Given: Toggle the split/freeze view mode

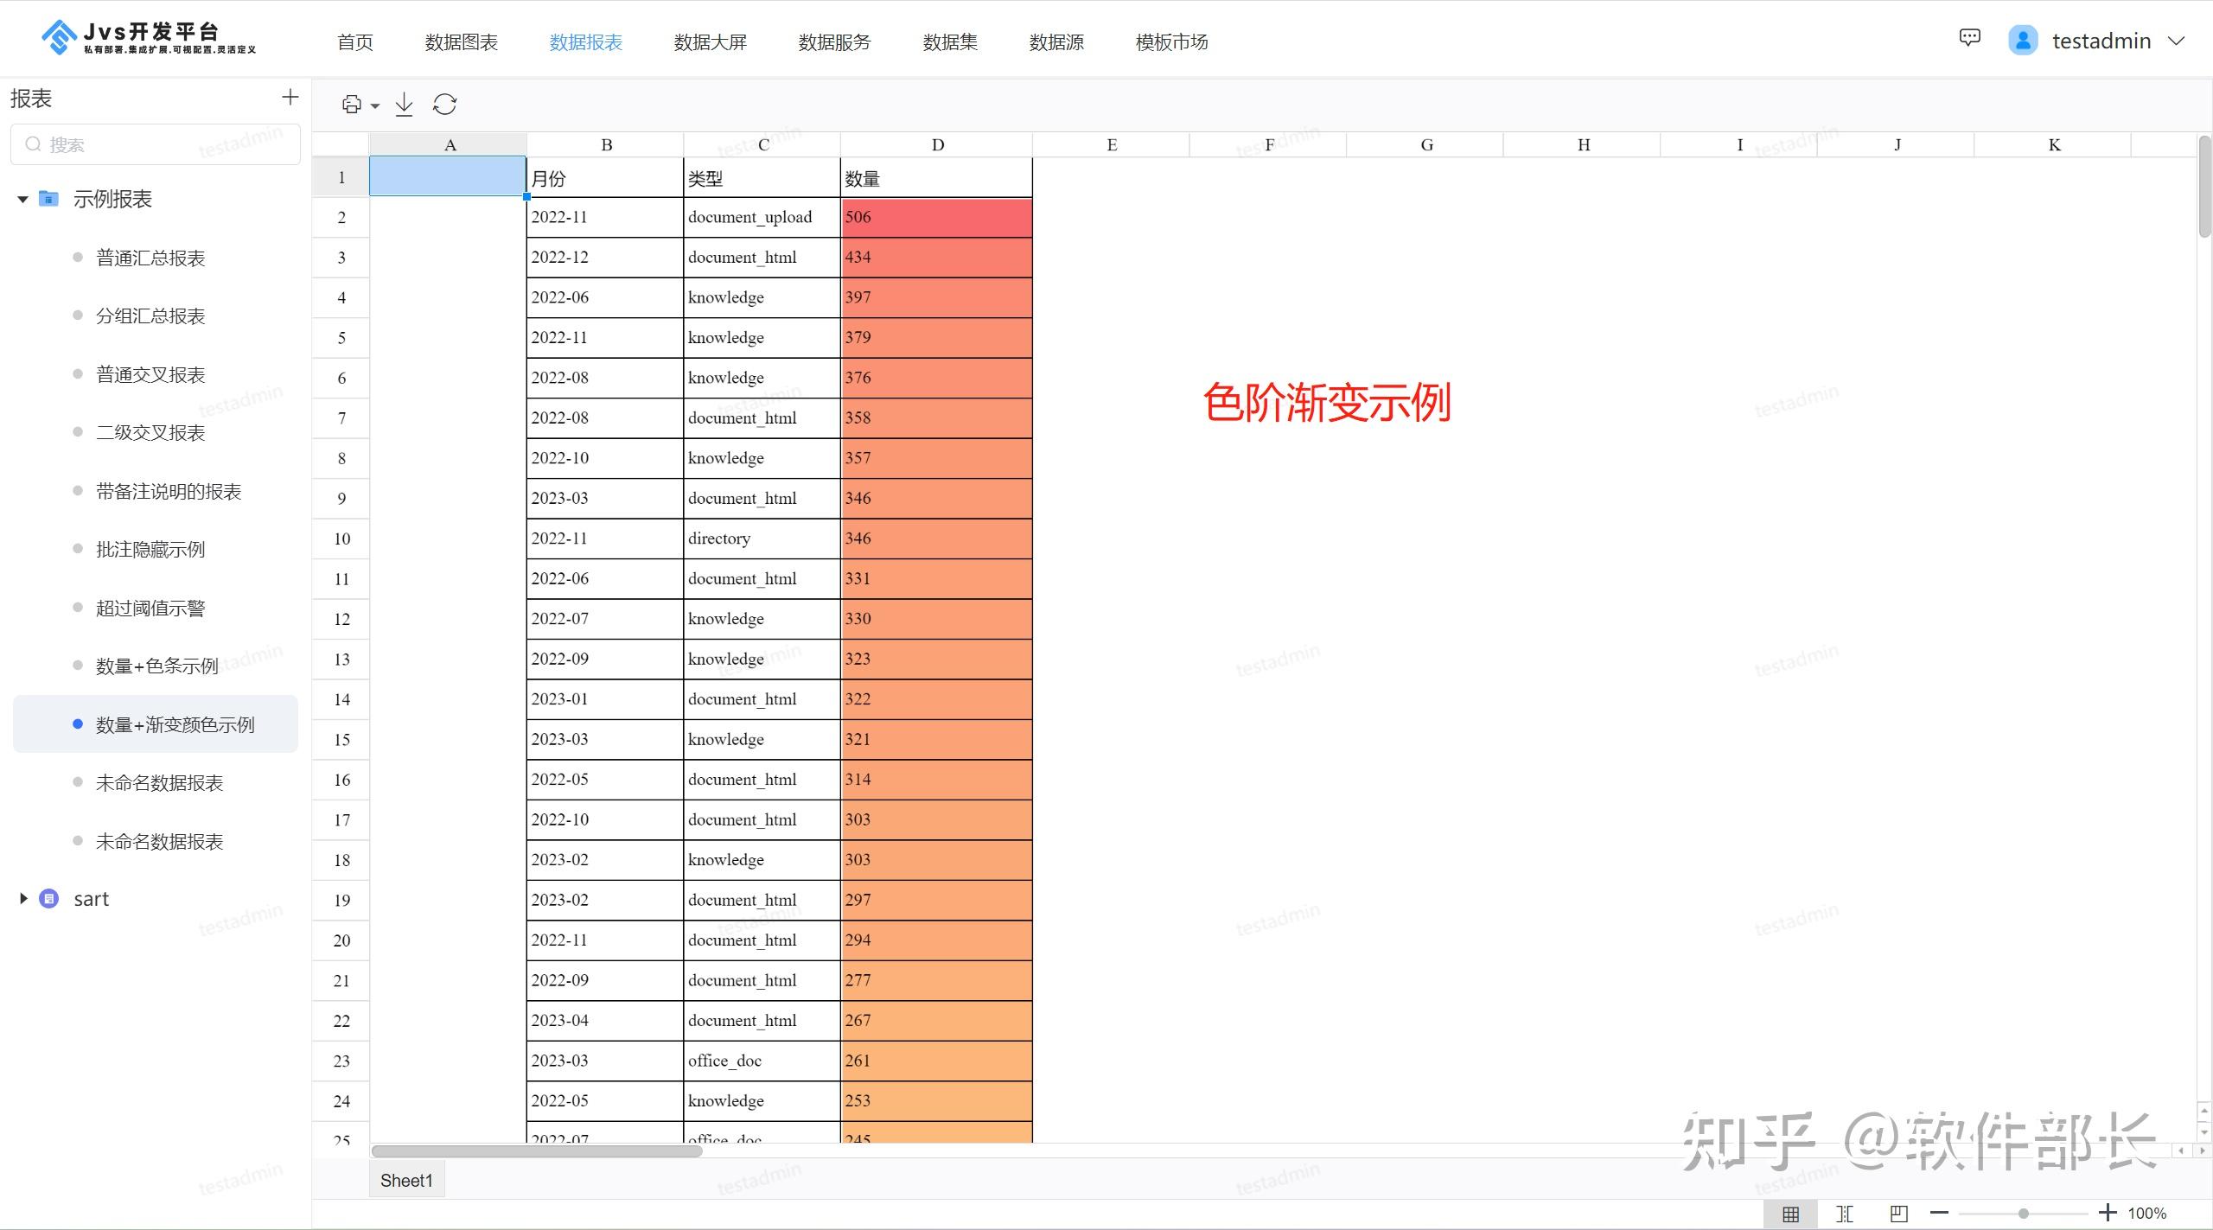Looking at the screenshot, I should [x=1845, y=1213].
